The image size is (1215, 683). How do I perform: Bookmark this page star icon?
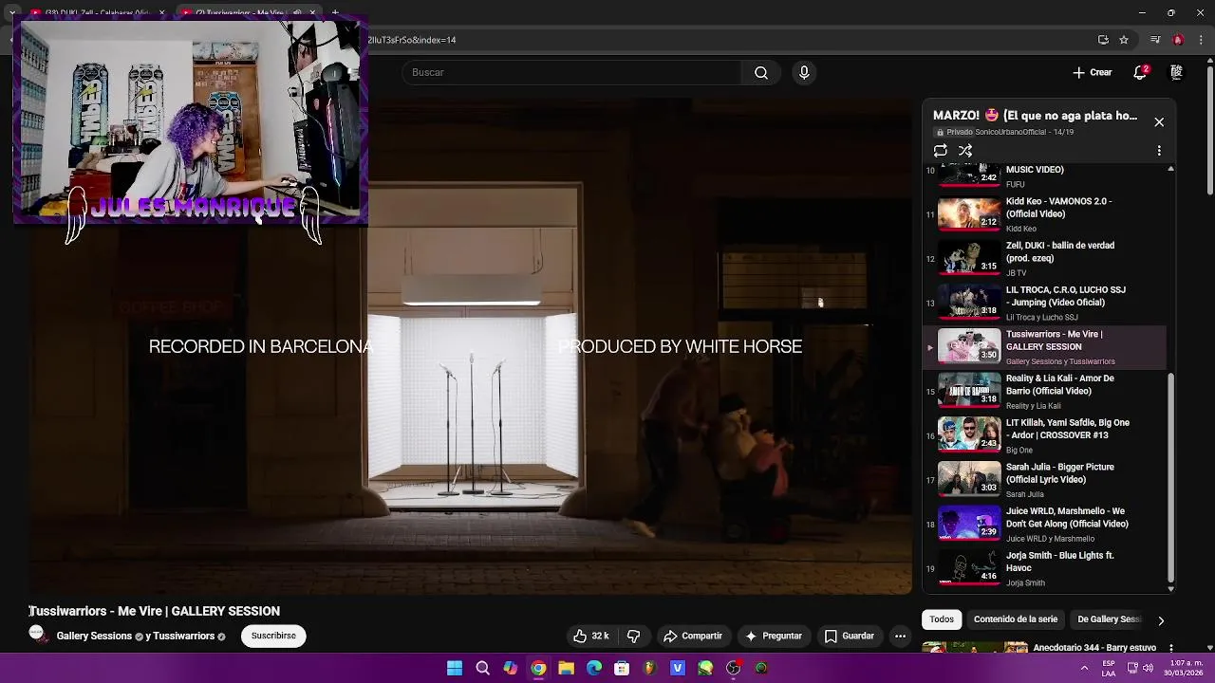(x=1124, y=40)
